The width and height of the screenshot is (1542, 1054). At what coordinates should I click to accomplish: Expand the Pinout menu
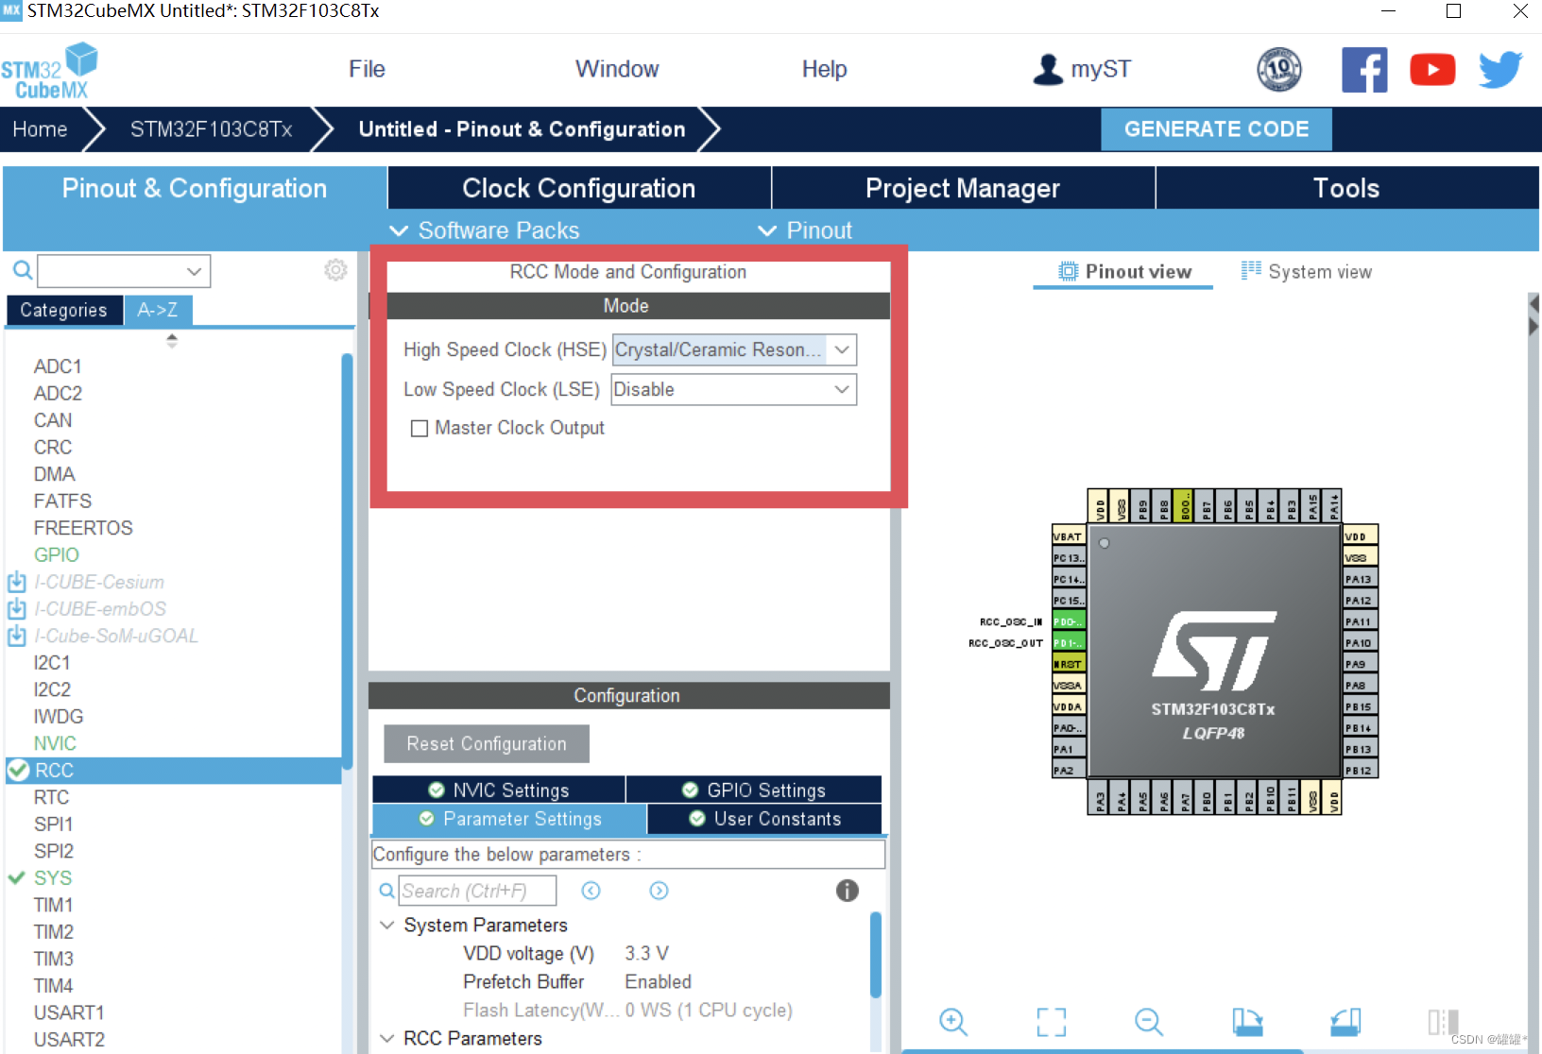pos(806,230)
